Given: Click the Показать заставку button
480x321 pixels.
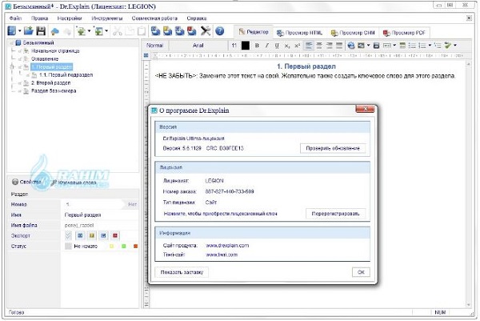Looking at the screenshot, I should pos(182,272).
